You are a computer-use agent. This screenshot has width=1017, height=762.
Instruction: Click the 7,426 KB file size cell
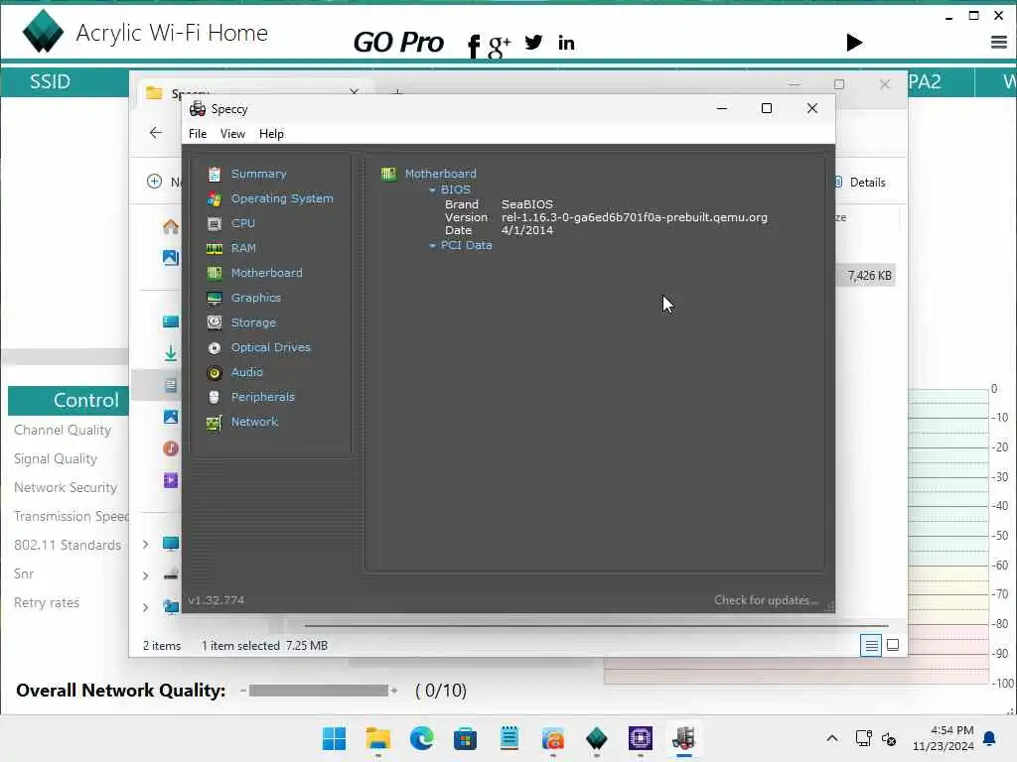[x=869, y=276]
